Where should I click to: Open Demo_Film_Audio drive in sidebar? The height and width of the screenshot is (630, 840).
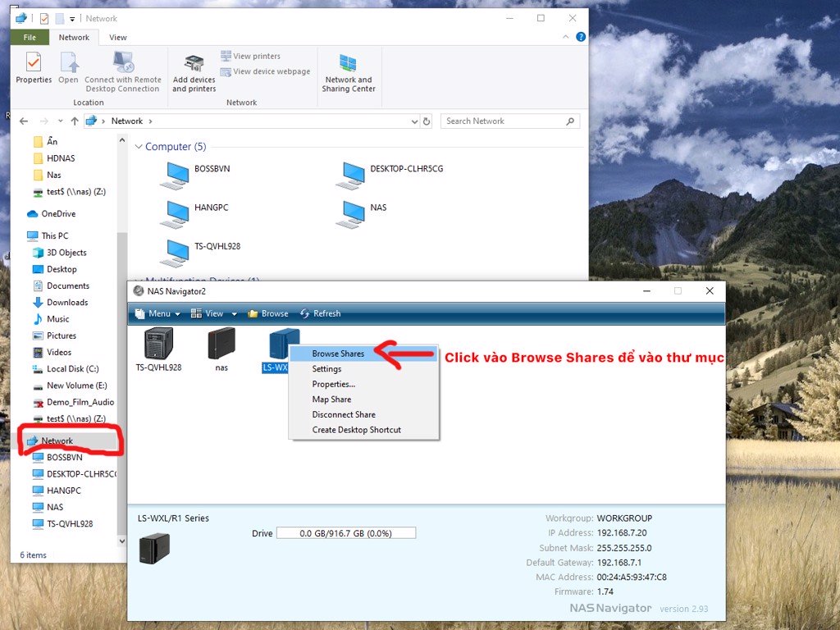pos(74,402)
